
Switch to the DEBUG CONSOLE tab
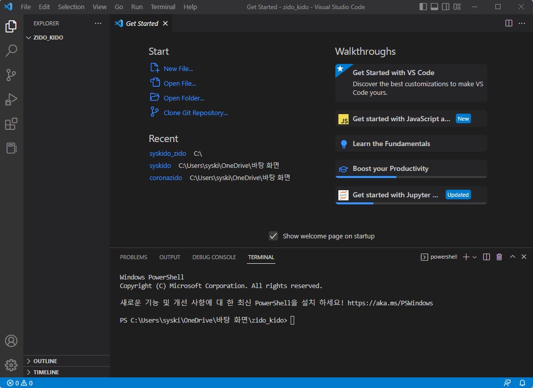214,257
